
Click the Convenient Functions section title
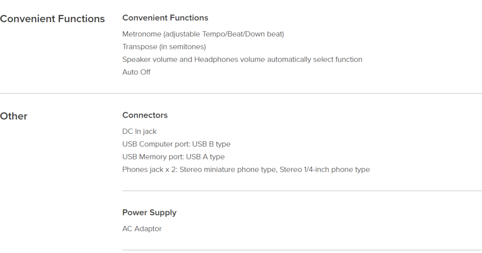tap(52, 19)
